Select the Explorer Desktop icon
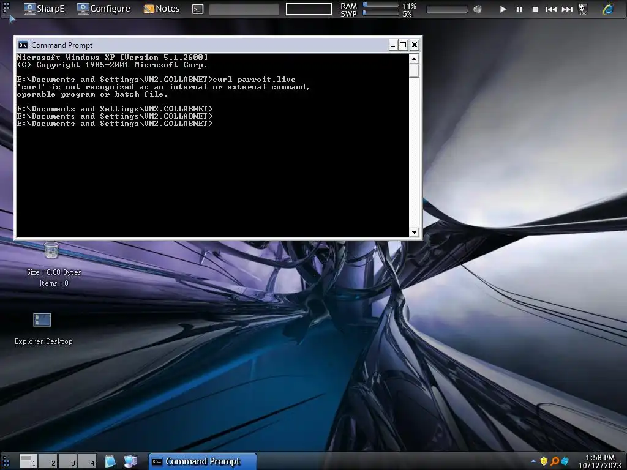 [42, 319]
